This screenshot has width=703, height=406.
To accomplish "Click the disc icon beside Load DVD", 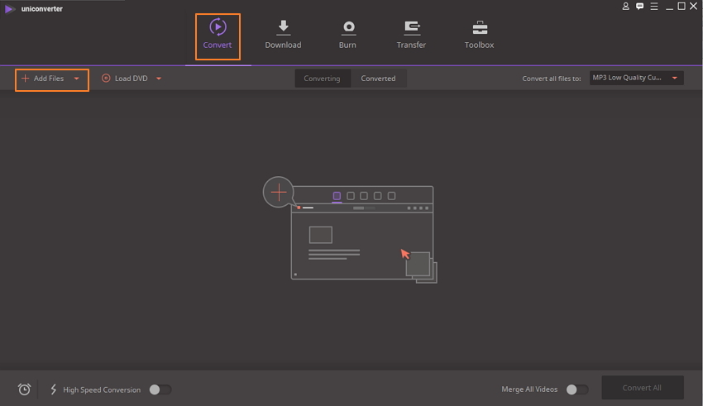I will [x=106, y=79].
